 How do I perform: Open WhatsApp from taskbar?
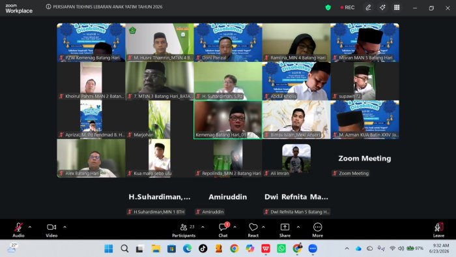point(281,249)
